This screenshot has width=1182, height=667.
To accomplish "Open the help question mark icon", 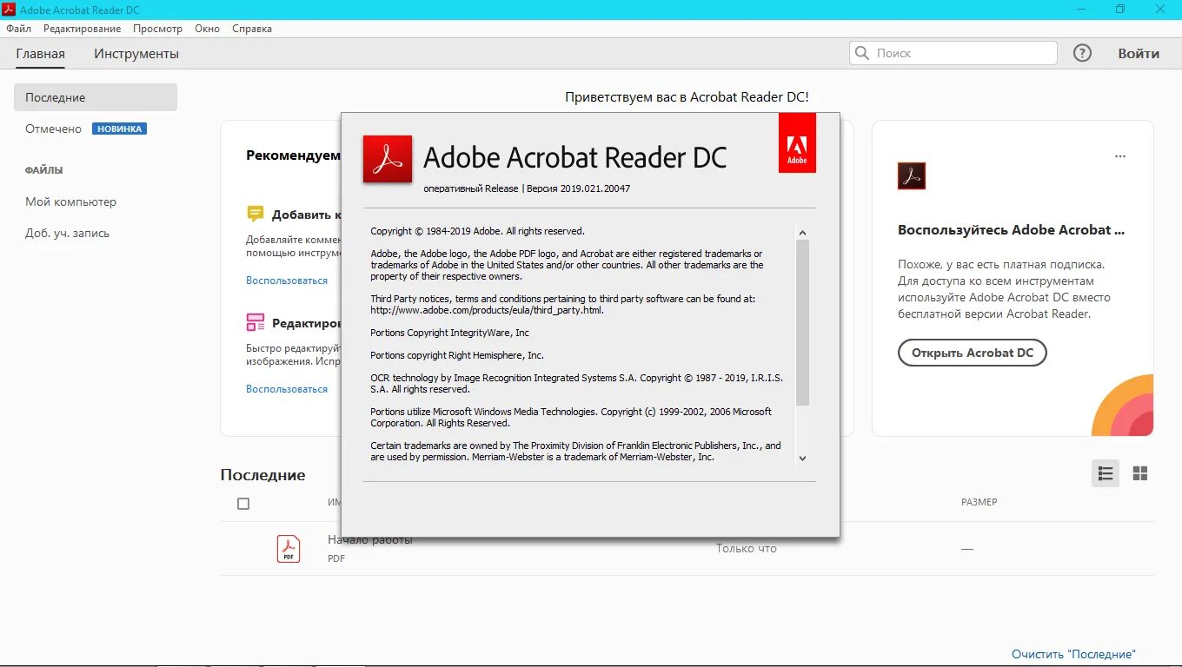I will coord(1082,53).
